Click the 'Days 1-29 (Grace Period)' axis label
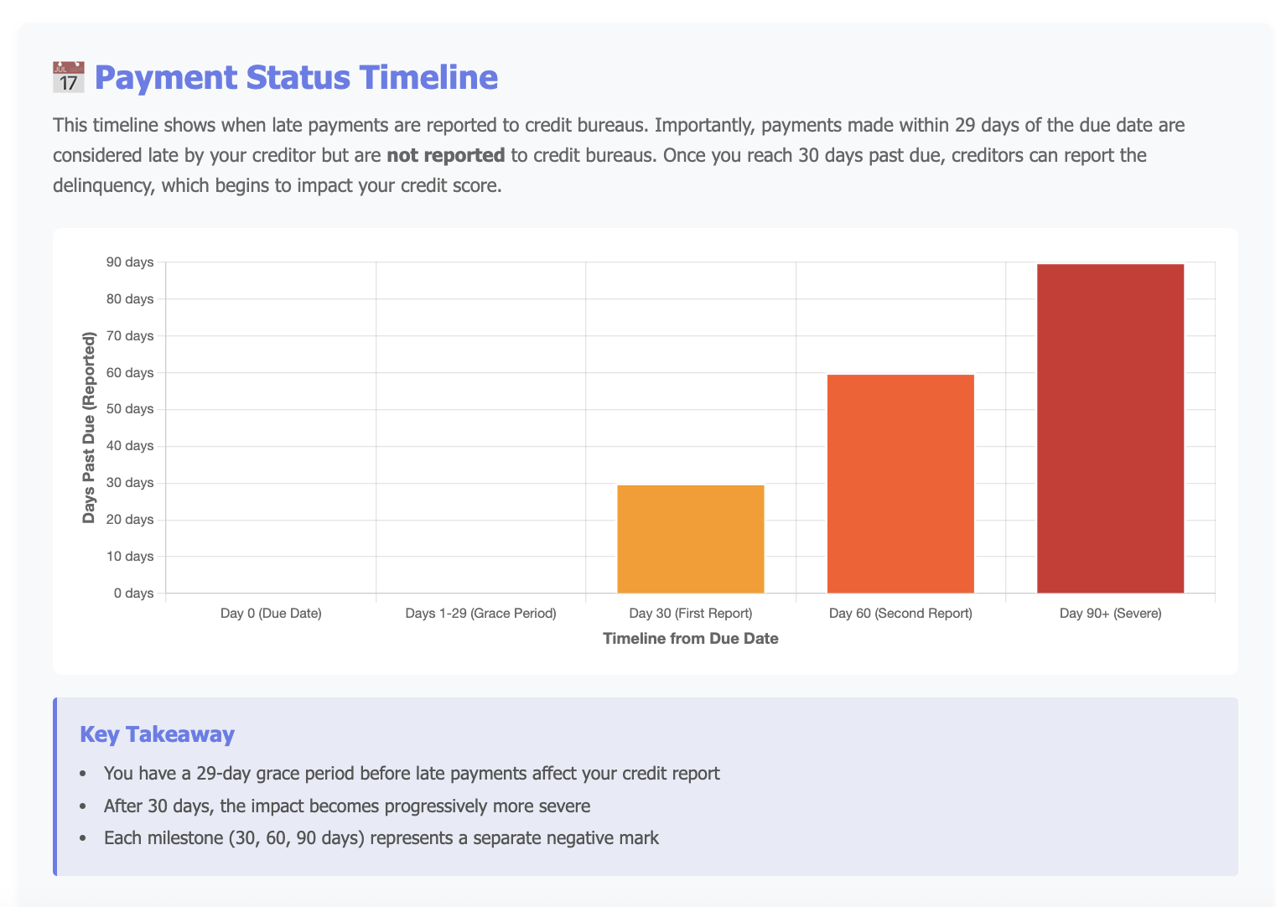 (480, 614)
